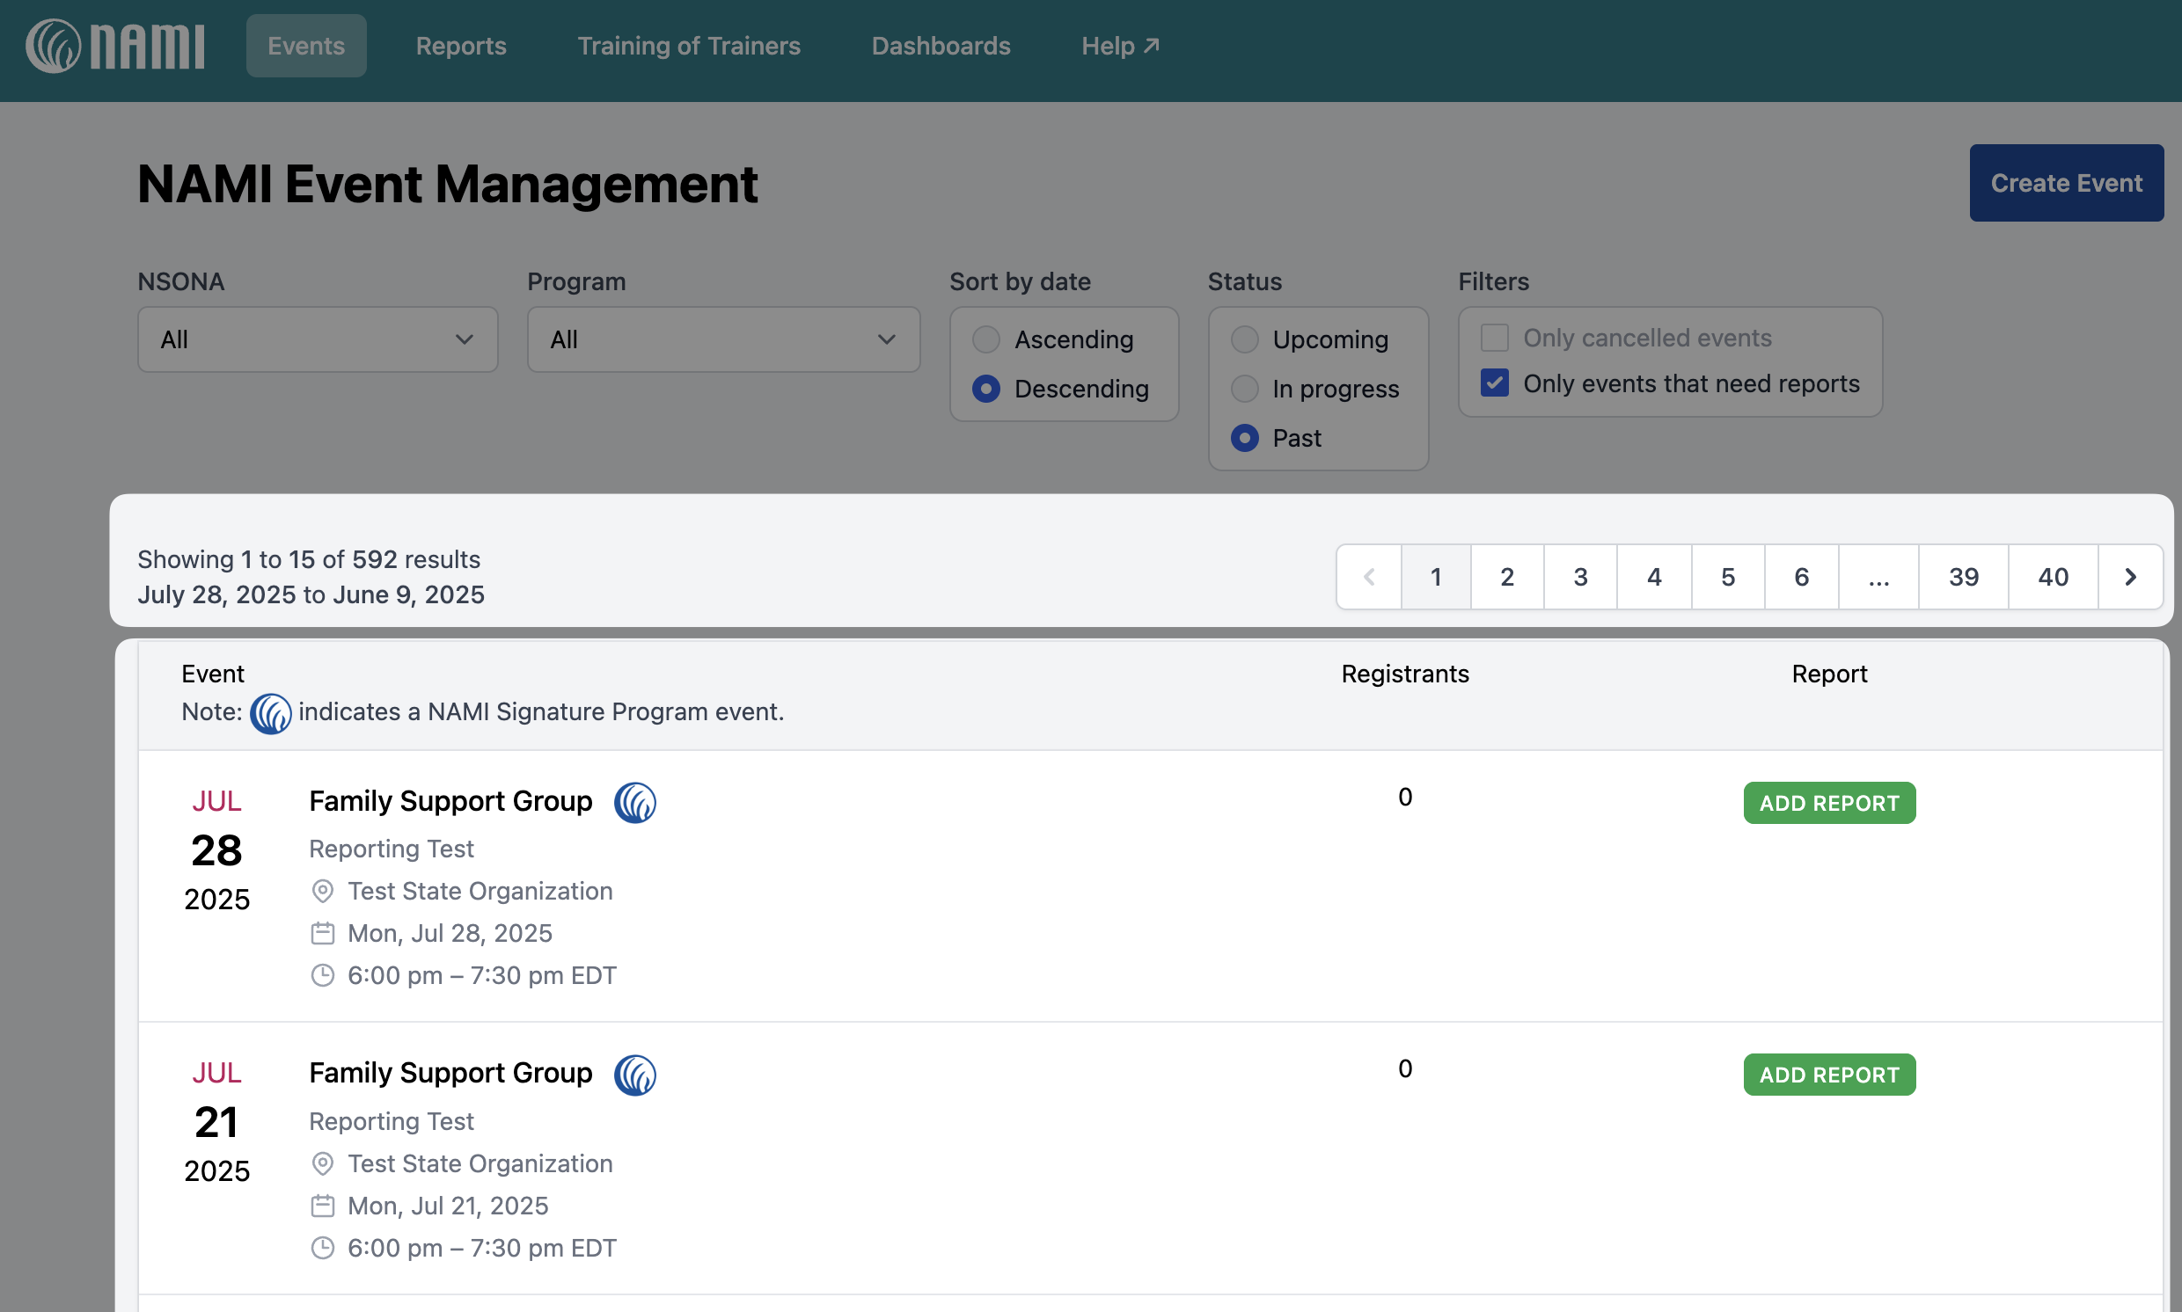Select Descending sort order
The height and width of the screenshot is (1312, 2182).
click(986, 389)
